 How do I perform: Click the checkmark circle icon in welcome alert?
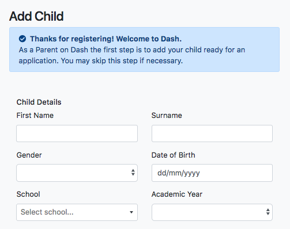(x=22, y=39)
